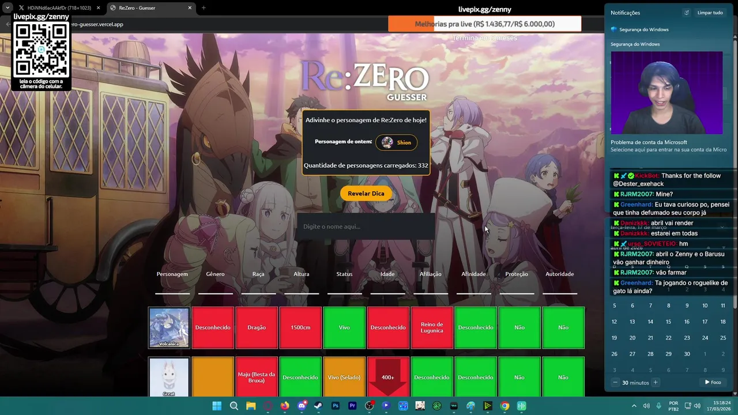Click the Volcanica character thumbnail
Image resolution: width=738 pixels, height=415 pixels.
tap(169, 327)
